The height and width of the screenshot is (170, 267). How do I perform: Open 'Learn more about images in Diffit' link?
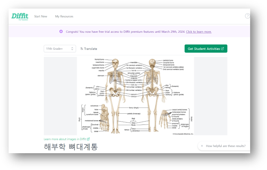pyautogui.click(x=67, y=139)
